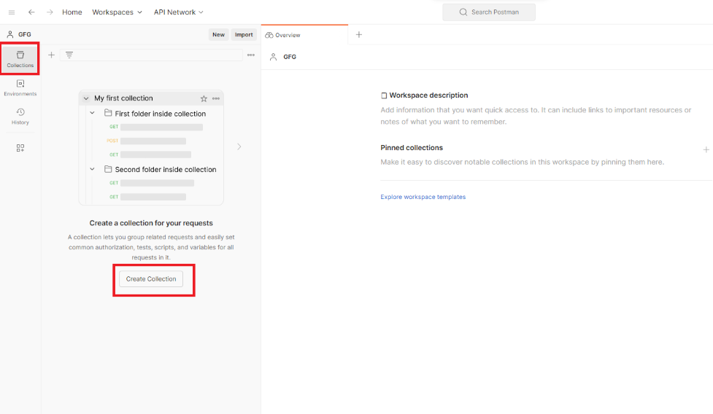The image size is (713, 414).
Task: Click the plus to open a new tab
Action: click(x=359, y=34)
